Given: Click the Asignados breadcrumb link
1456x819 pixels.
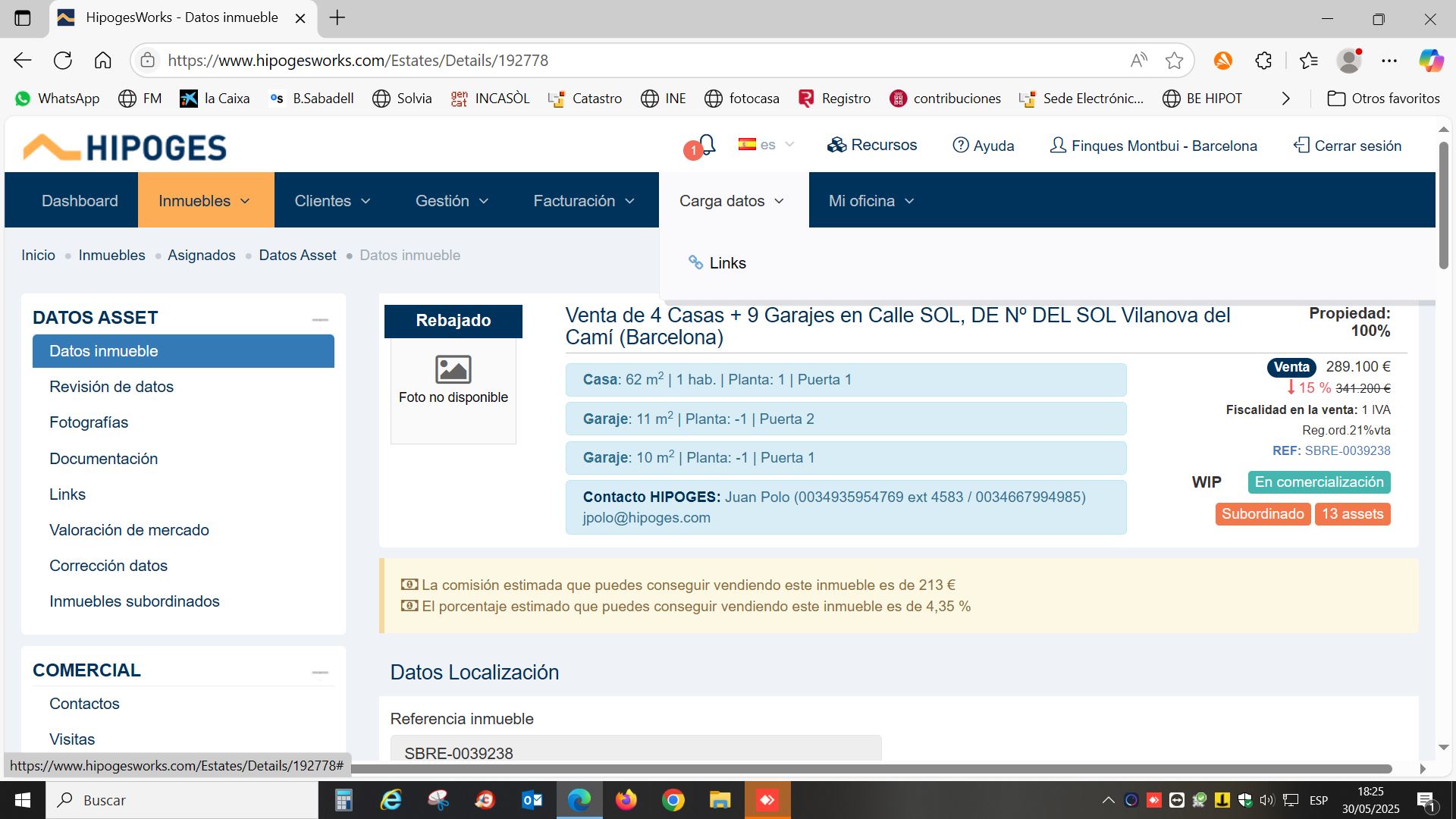Looking at the screenshot, I should (x=201, y=256).
